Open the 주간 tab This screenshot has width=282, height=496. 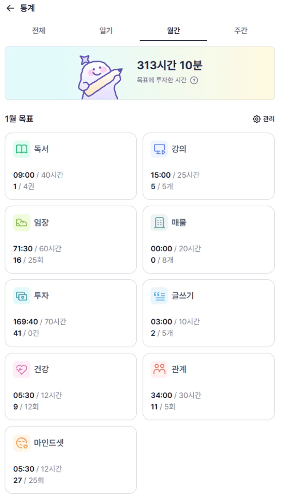pyautogui.click(x=240, y=31)
